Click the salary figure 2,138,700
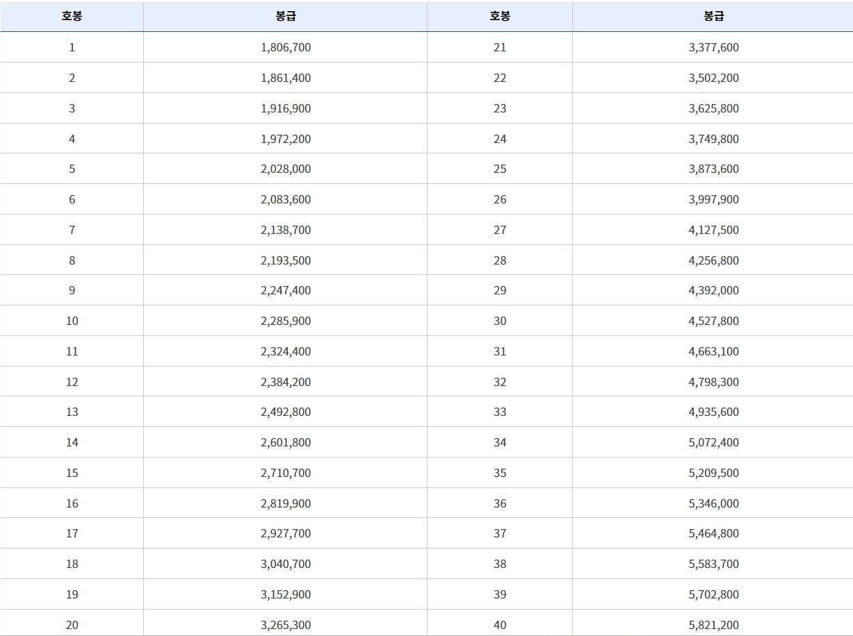The width and height of the screenshot is (853, 636). [286, 230]
